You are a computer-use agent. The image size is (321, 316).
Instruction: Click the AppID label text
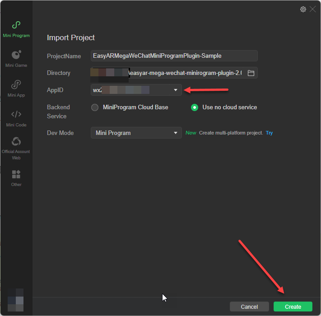click(x=55, y=90)
